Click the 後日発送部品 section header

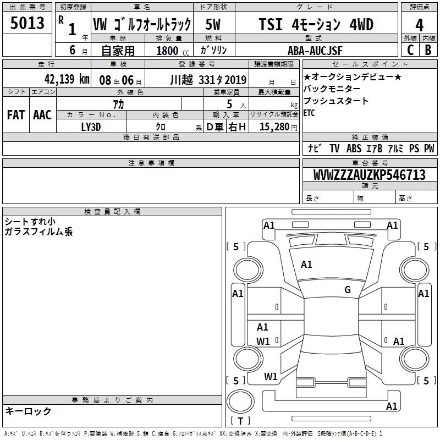pos(151,137)
